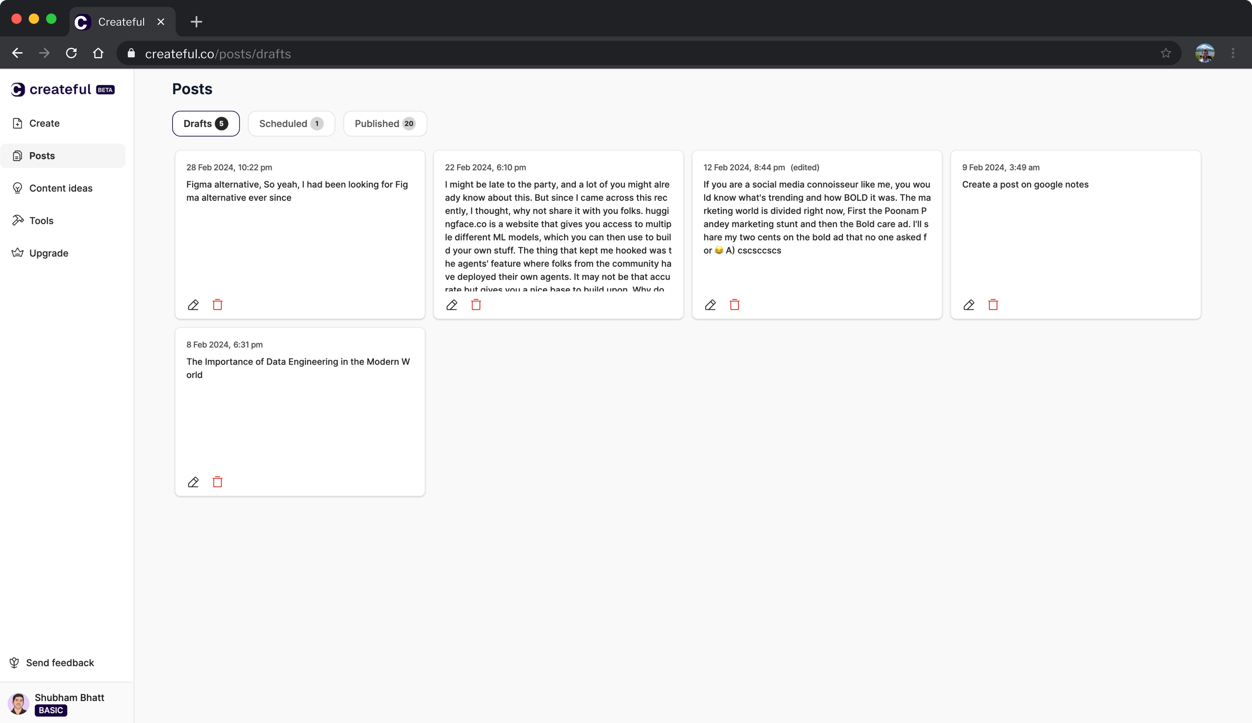
Task: Click the BASIC plan badge
Action: [51, 711]
